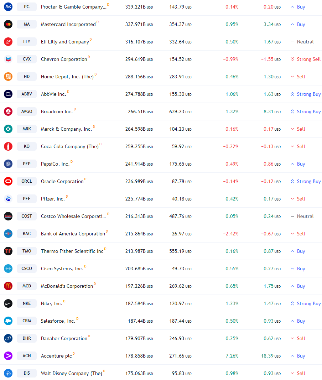This screenshot has height=380, width=322.
Task: Click Sell rating for Danaher
Action: pyautogui.click(x=298, y=339)
